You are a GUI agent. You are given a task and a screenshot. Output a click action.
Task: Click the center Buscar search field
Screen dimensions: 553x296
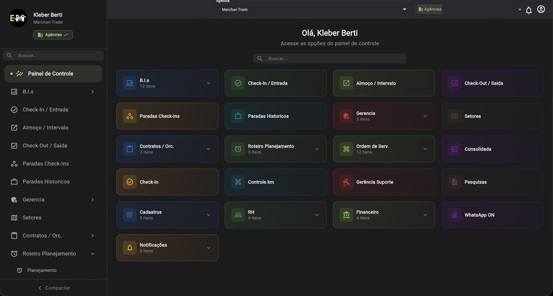pos(329,58)
